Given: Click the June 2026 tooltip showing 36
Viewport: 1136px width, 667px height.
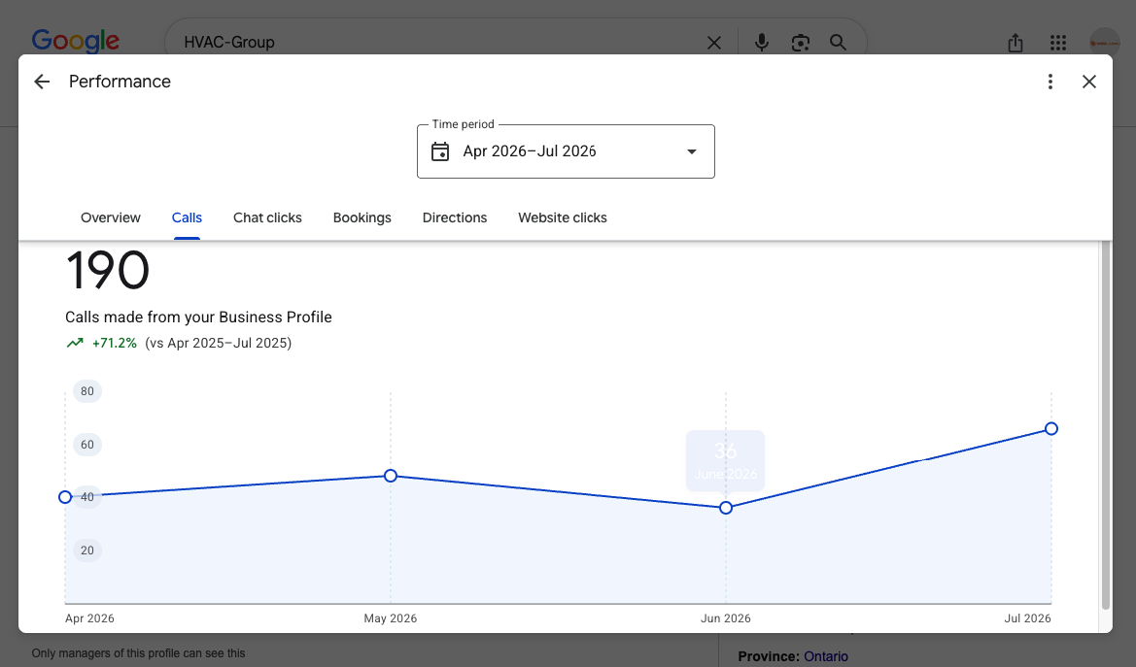Looking at the screenshot, I should tap(725, 461).
